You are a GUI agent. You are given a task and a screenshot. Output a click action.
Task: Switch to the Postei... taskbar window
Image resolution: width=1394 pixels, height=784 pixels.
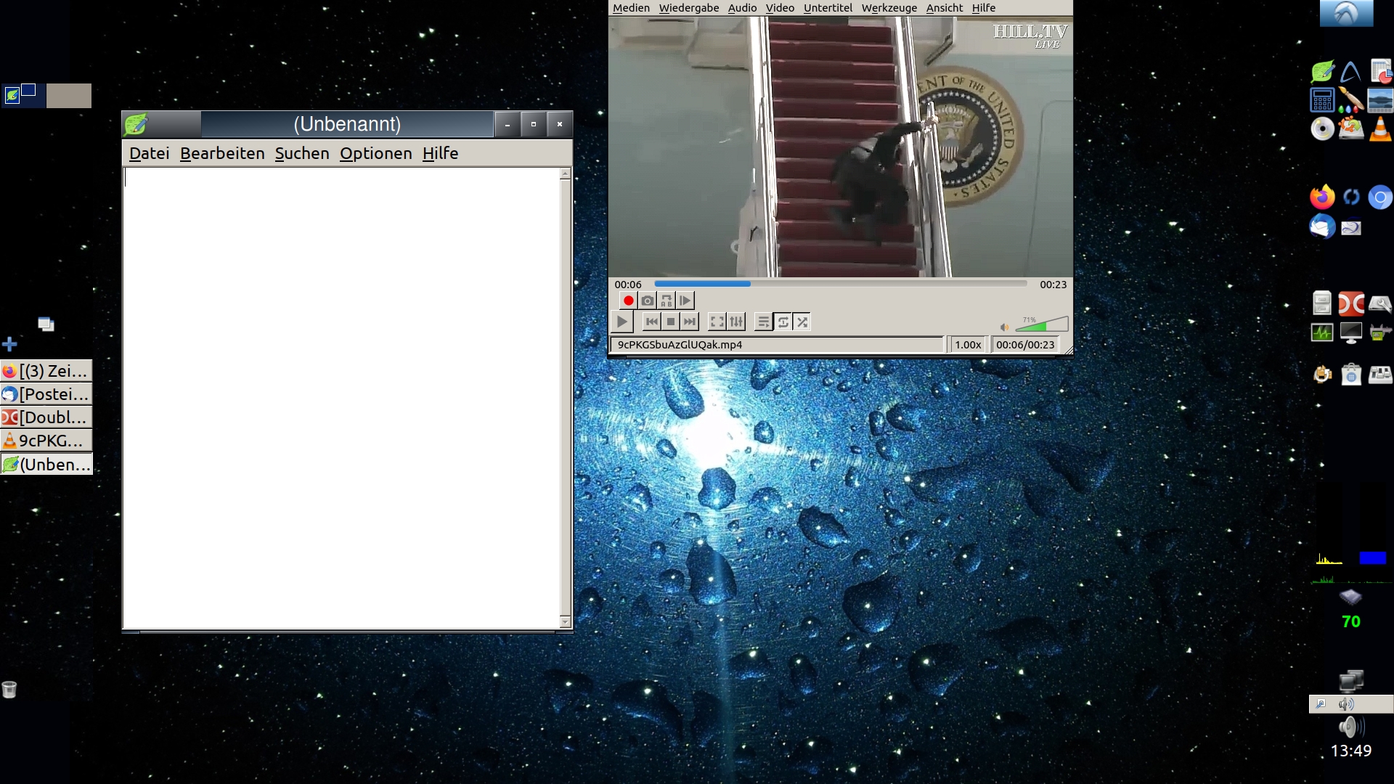pyautogui.click(x=46, y=394)
